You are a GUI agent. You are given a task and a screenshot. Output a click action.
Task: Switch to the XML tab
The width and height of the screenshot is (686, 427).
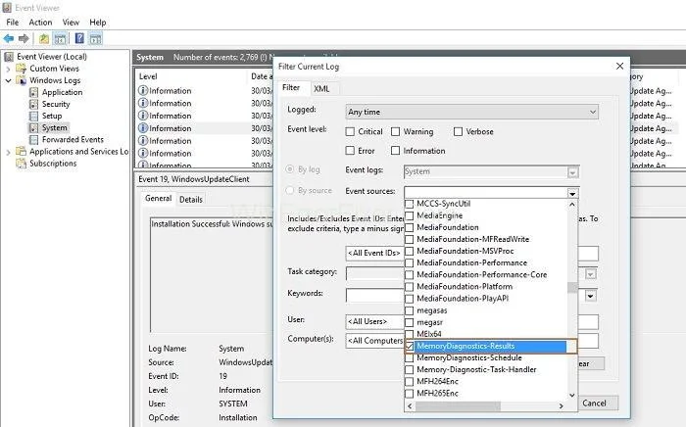pos(321,89)
